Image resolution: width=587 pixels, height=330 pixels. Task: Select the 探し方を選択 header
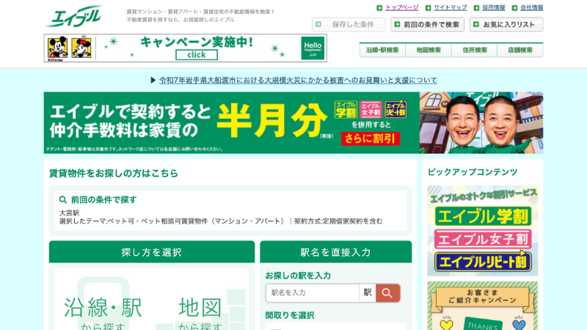coord(152,252)
